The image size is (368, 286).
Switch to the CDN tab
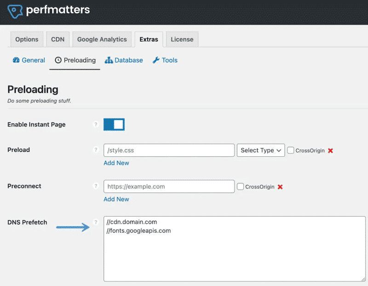tap(57, 39)
